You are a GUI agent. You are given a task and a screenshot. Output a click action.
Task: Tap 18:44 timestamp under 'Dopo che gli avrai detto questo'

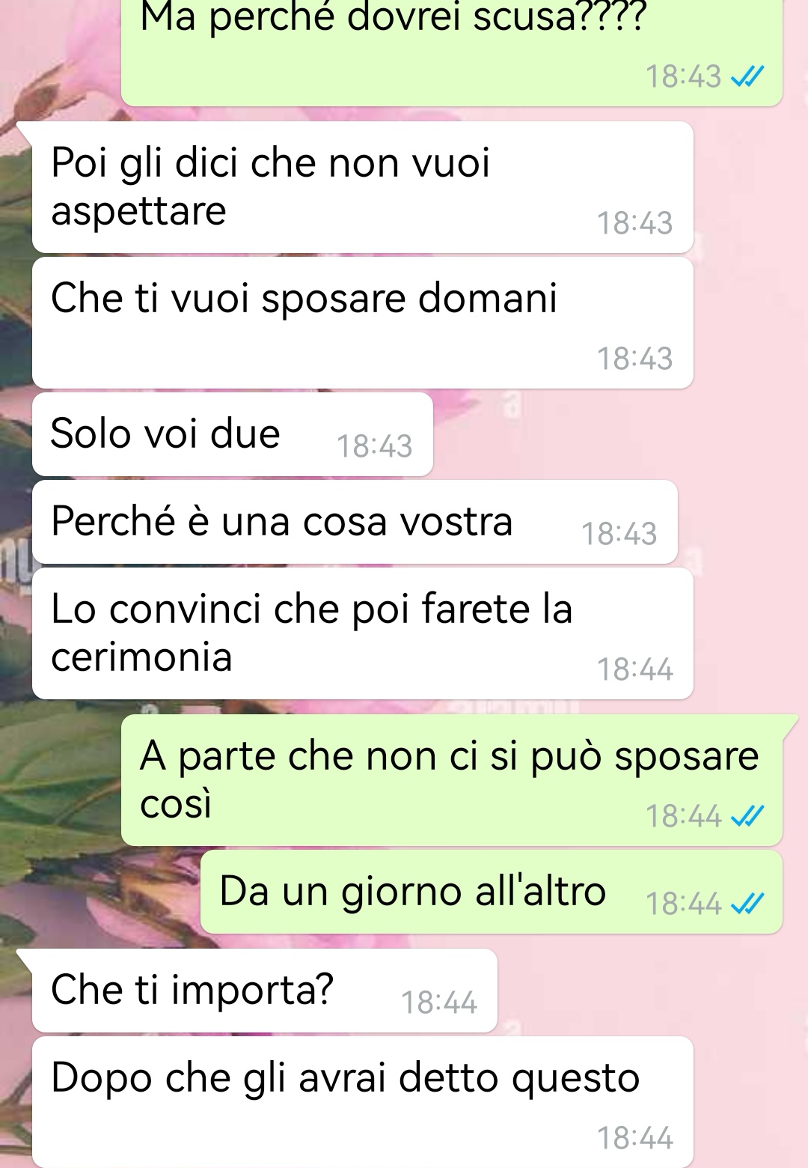point(634,1138)
